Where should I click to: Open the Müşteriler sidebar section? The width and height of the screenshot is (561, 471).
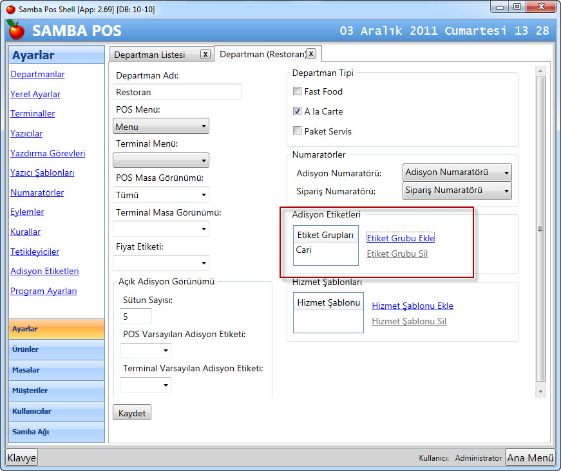57,391
